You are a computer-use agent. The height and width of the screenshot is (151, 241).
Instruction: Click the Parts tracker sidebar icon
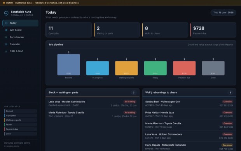pos(6,37)
